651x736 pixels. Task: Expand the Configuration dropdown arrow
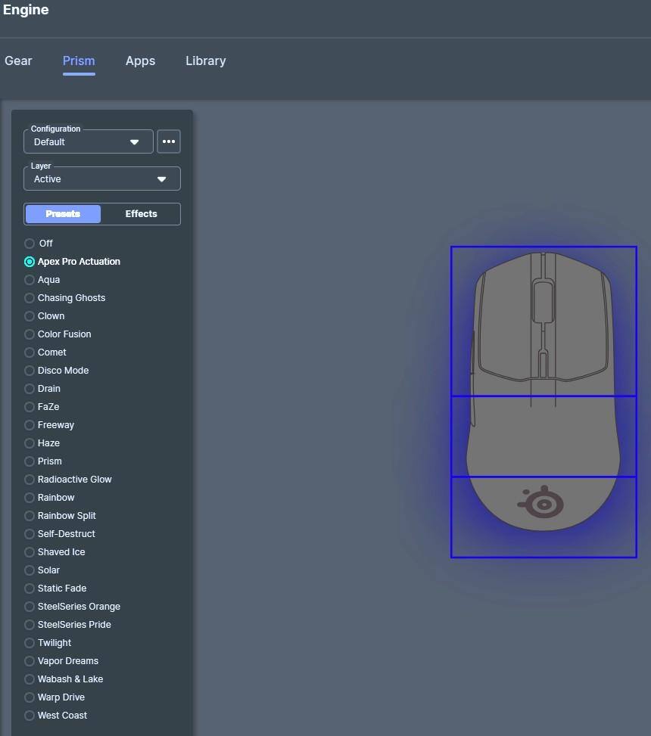[x=135, y=142]
